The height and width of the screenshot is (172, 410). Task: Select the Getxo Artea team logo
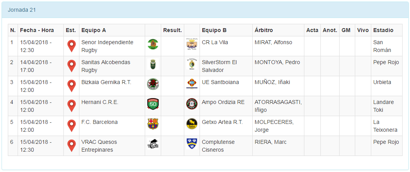pos(192,124)
